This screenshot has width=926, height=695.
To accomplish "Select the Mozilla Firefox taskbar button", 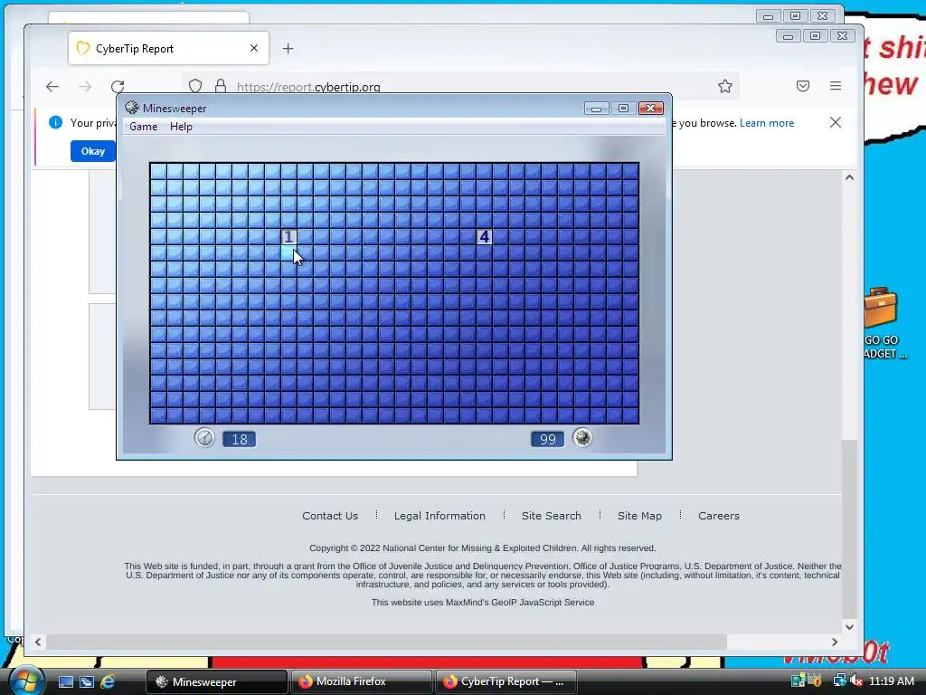I will click(x=361, y=681).
